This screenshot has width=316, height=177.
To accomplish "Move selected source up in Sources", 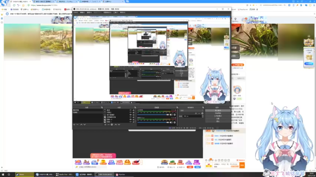I will coord(116,125).
